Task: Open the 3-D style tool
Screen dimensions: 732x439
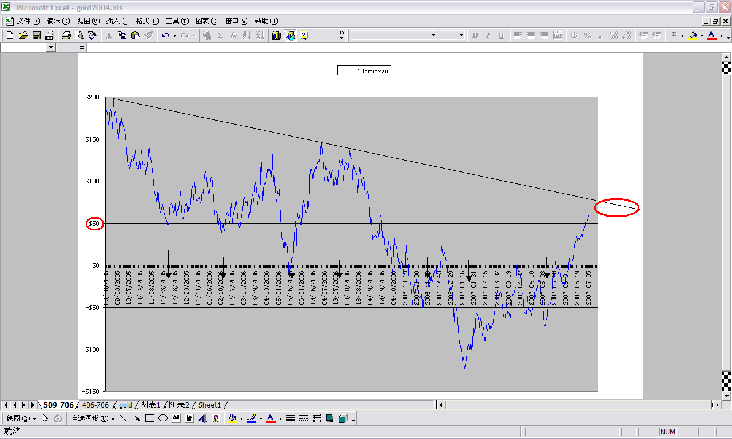Action: [x=343, y=418]
